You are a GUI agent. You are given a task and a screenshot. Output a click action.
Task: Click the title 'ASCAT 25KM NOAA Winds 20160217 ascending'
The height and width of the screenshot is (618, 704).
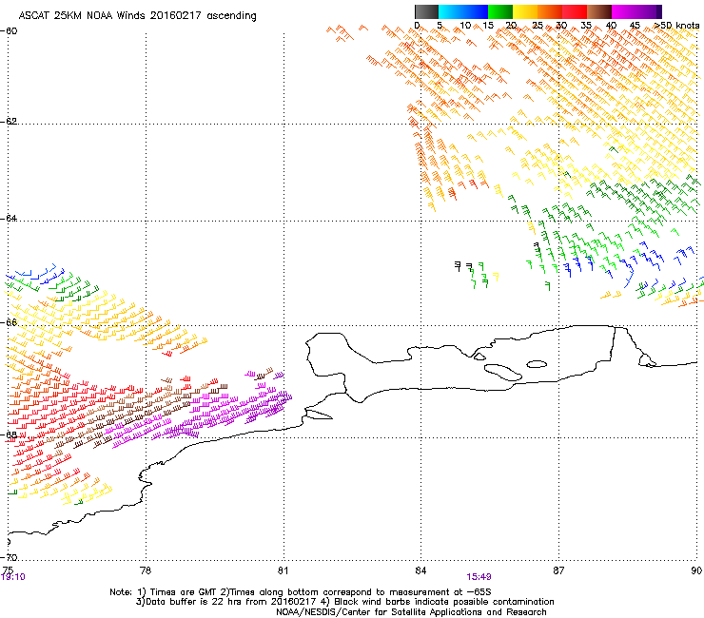point(137,16)
